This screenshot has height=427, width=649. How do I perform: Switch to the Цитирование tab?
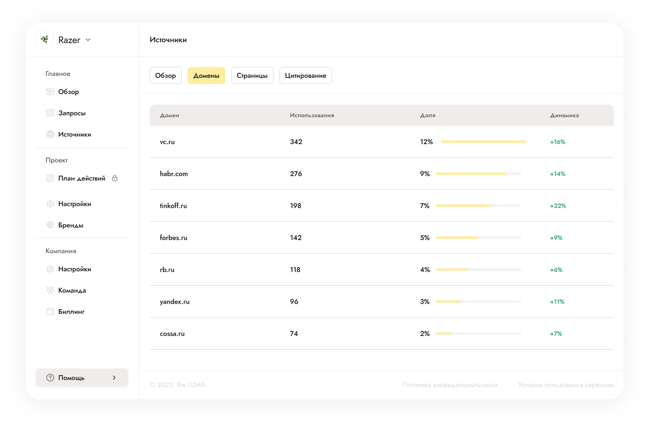coord(305,75)
